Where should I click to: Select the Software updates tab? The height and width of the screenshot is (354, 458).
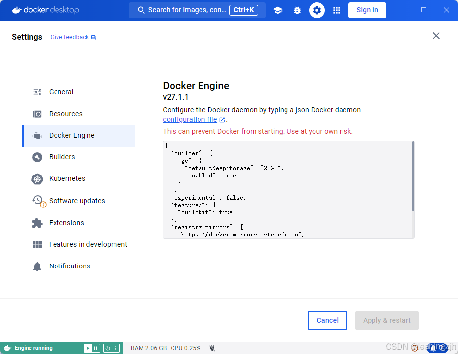click(x=78, y=201)
